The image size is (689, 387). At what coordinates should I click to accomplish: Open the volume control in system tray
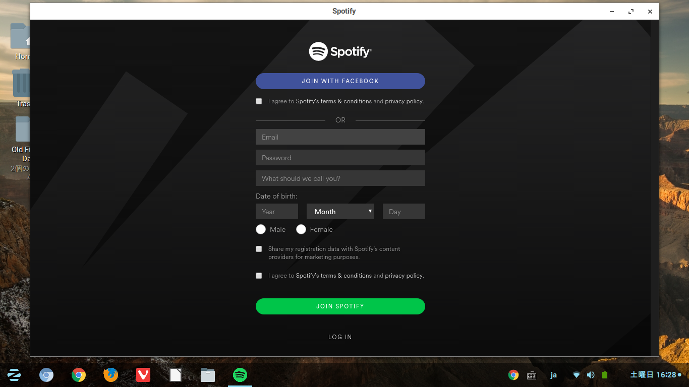(x=591, y=375)
